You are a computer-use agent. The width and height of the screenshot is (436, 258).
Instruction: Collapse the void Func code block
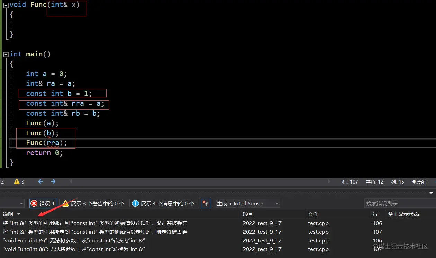6,5
